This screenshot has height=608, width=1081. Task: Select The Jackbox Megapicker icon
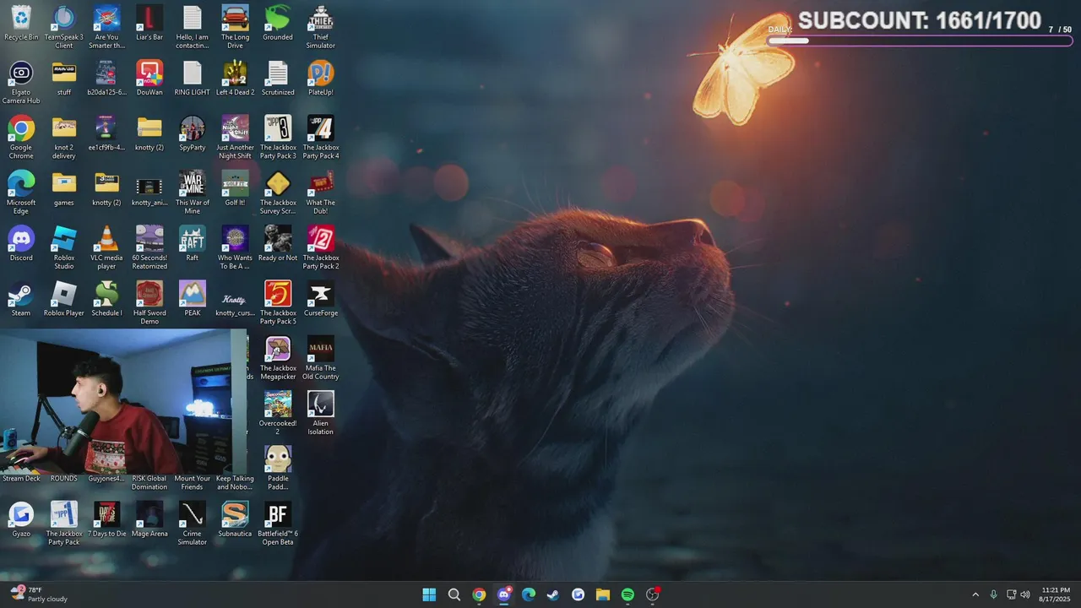[x=278, y=358]
